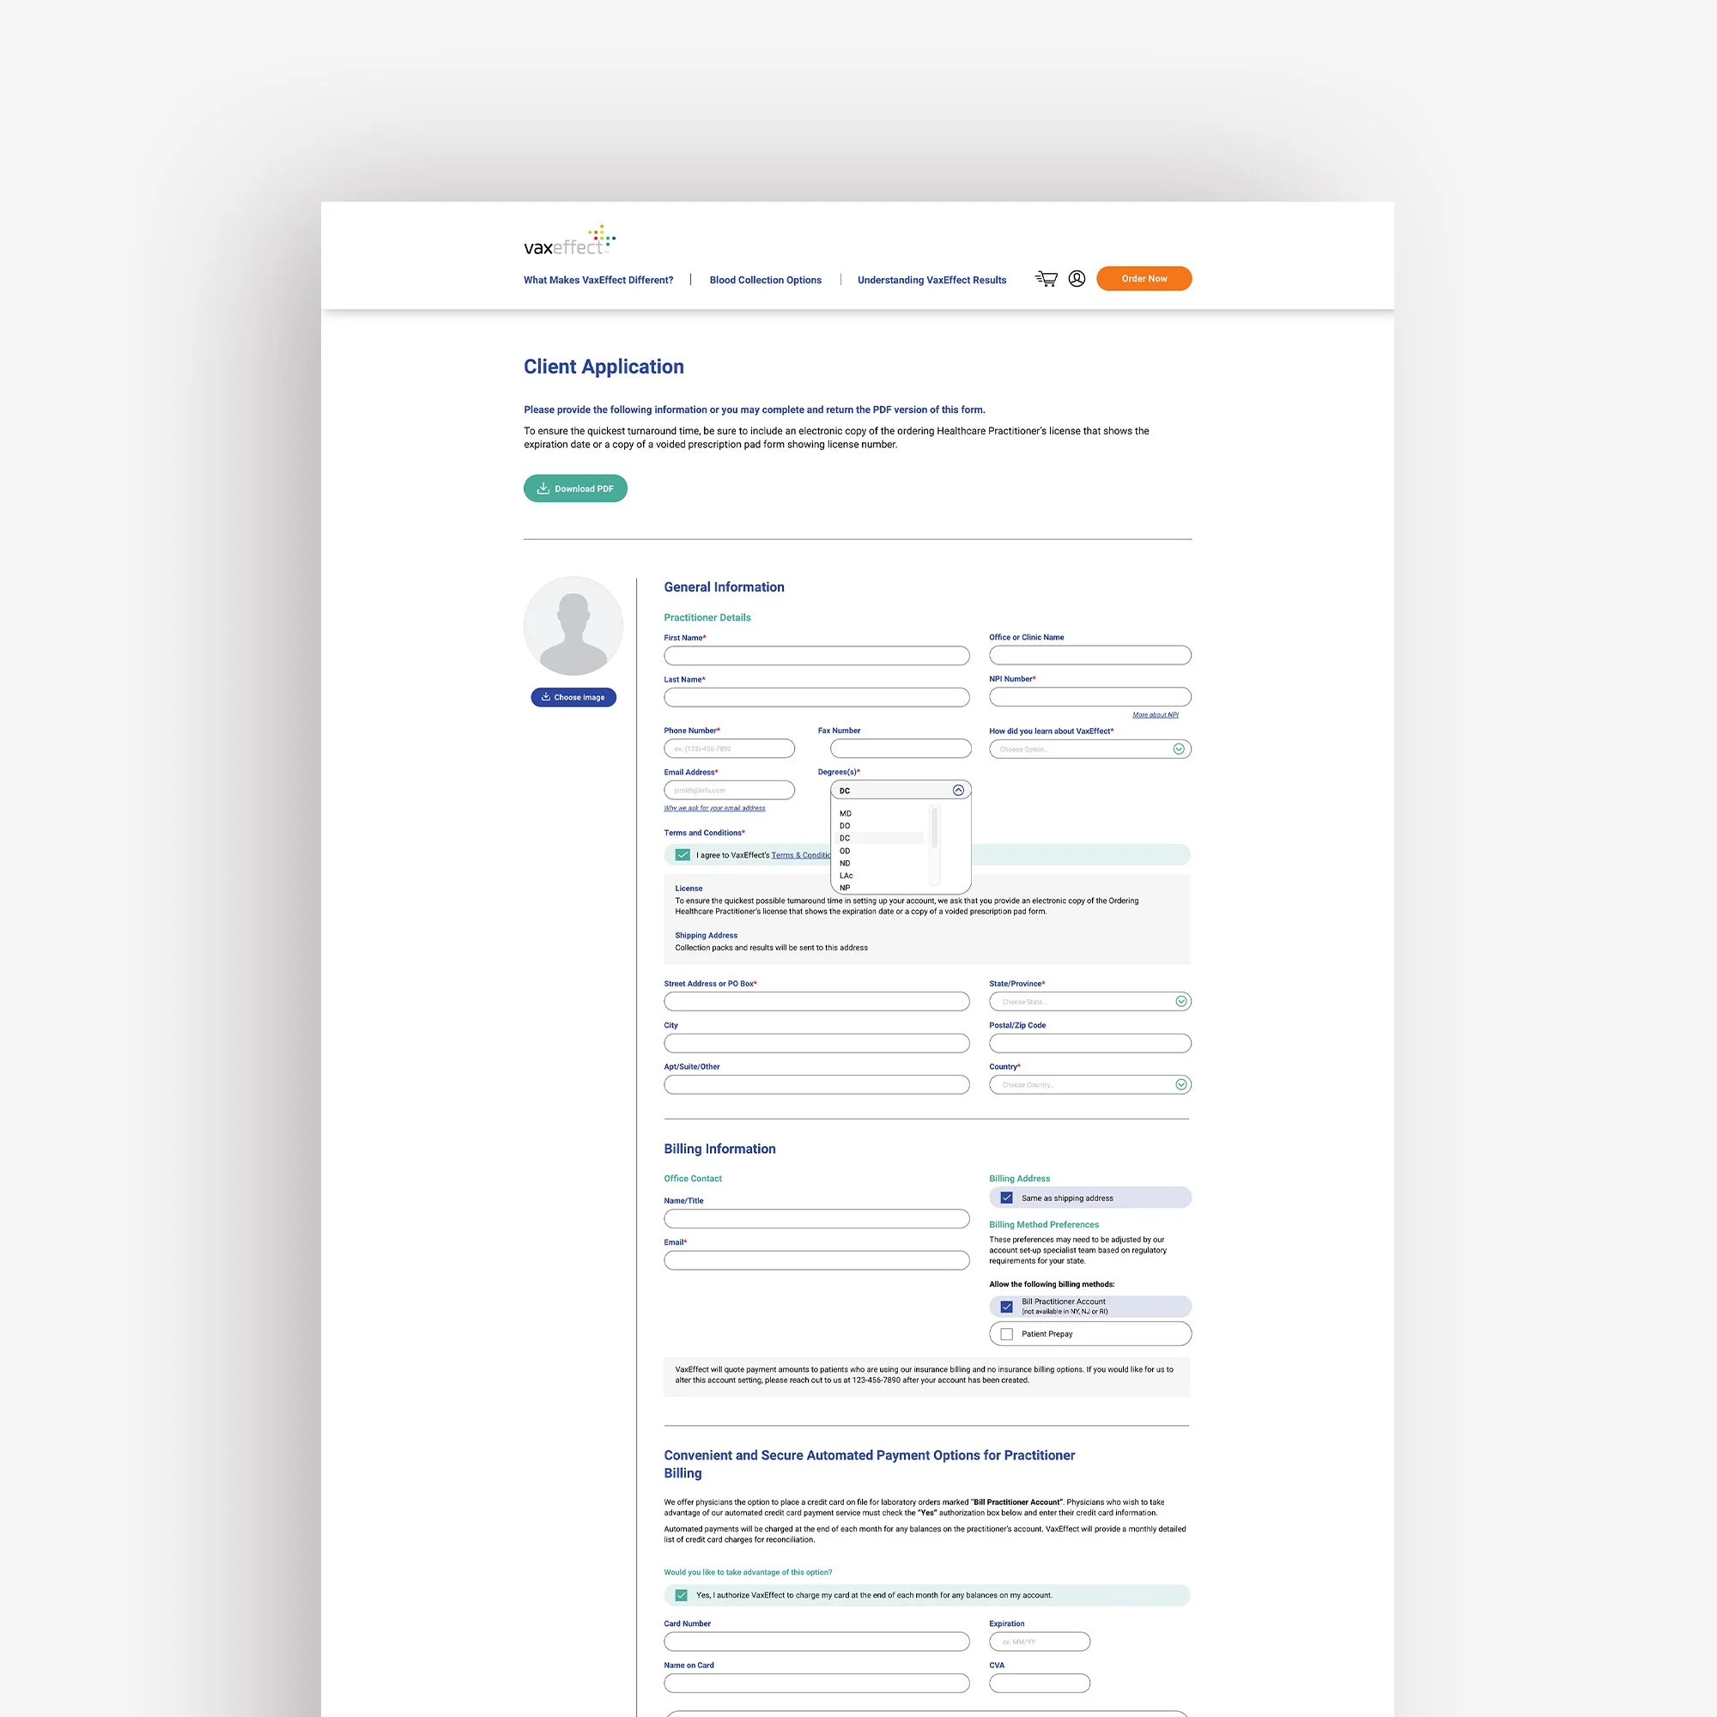Select ND from the degrees list
1717x1717 pixels.
point(845,863)
